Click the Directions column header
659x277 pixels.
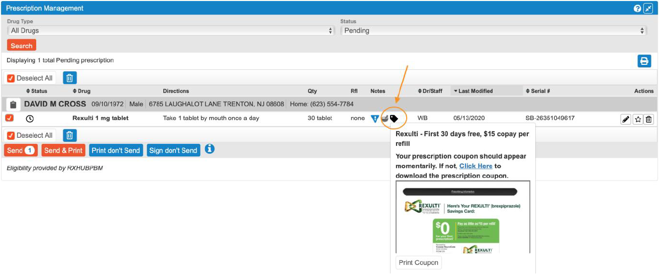click(176, 91)
